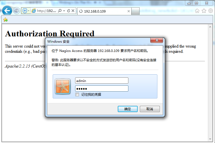Minimize the browser window
Image resolution: width=215 pixels, height=143 pixels.
click(189, 3)
